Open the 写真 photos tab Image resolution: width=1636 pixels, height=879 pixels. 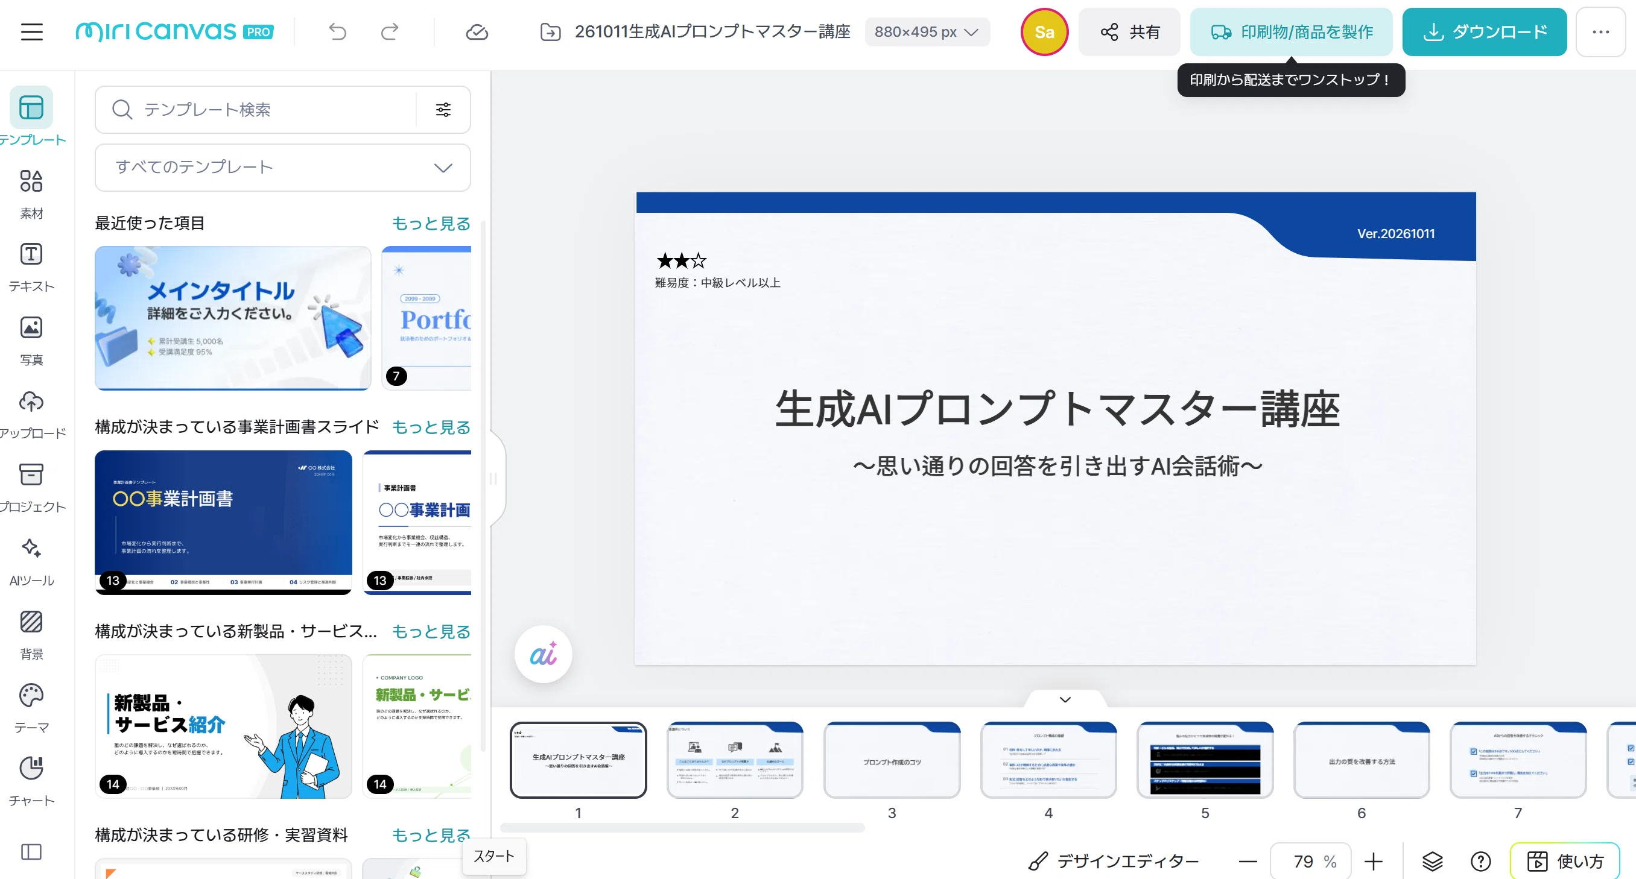click(x=31, y=341)
